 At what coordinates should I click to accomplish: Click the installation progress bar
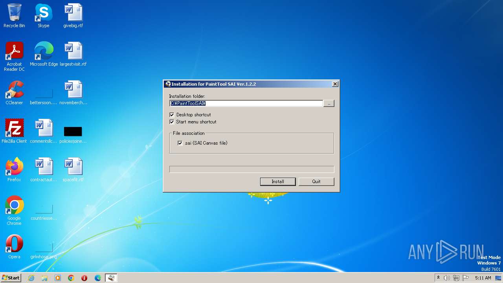coord(251,169)
